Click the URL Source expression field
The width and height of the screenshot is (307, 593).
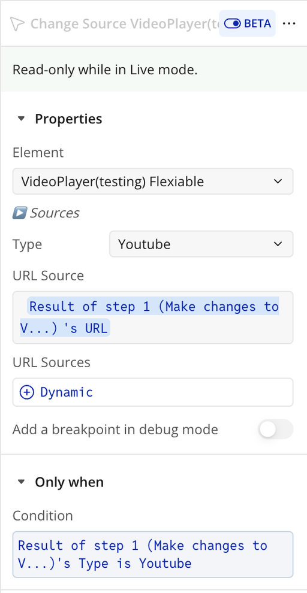pyautogui.click(x=153, y=317)
